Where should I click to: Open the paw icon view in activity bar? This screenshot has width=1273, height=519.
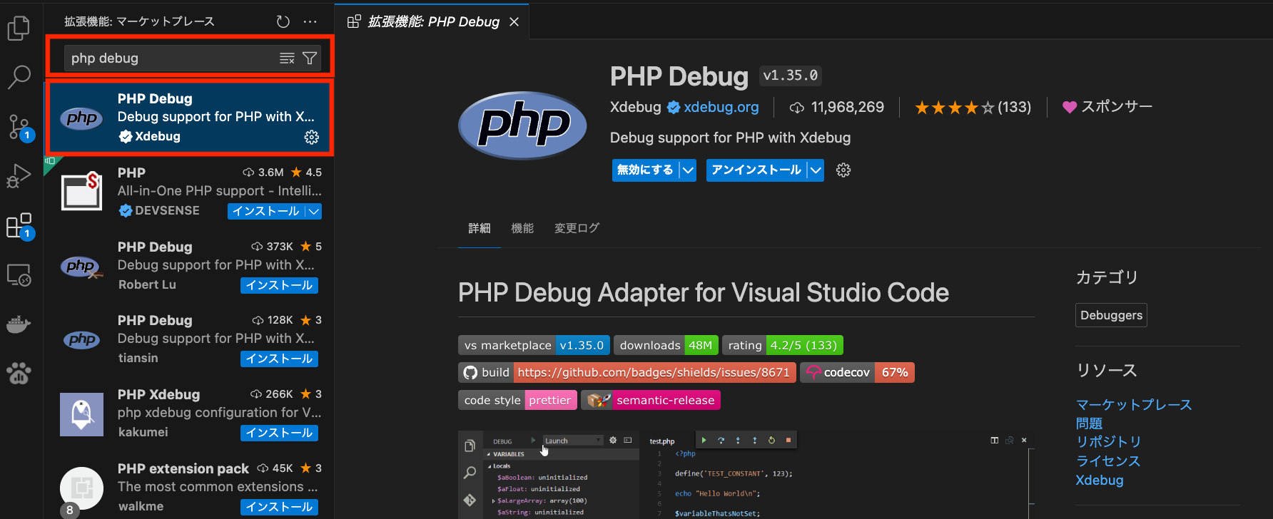19,373
